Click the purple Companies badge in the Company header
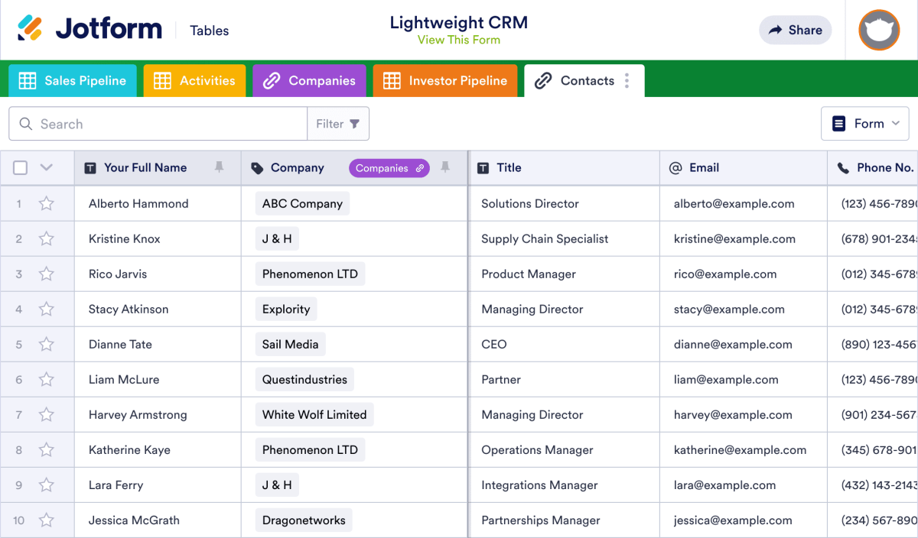Screen dimensions: 918x538 coord(389,167)
